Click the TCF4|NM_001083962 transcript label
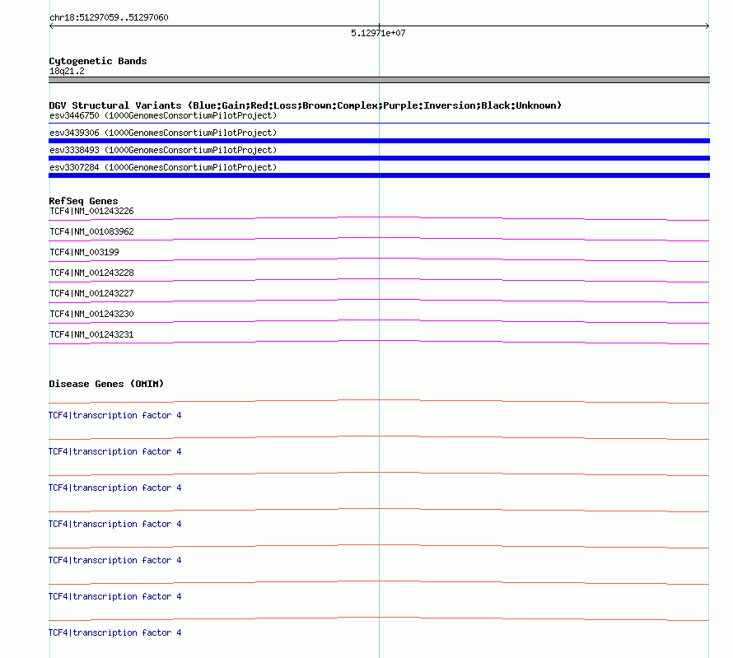733x658 pixels. [91, 231]
